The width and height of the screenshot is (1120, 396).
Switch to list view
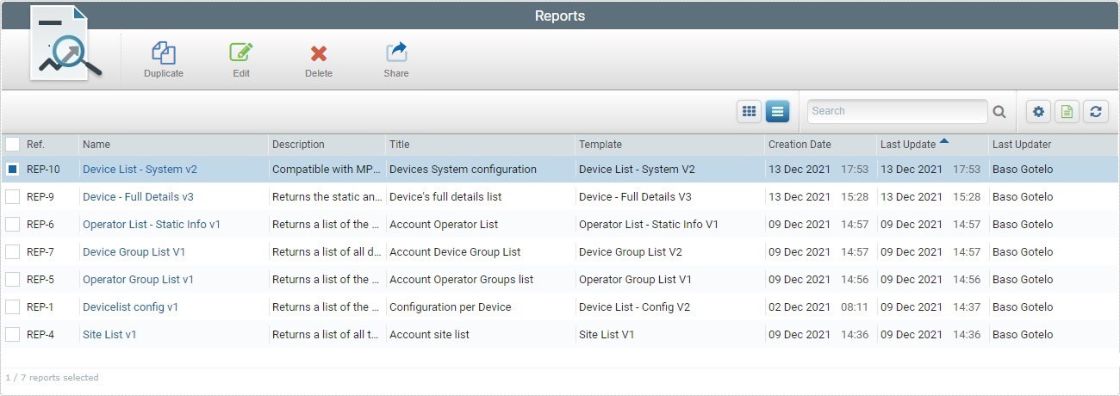[777, 111]
